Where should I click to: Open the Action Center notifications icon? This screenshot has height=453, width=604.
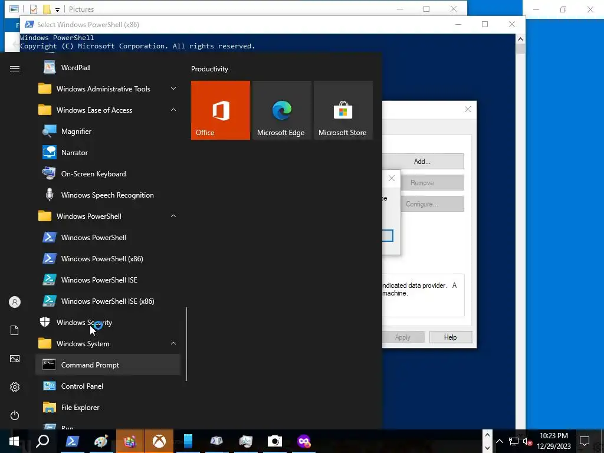coord(585,441)
